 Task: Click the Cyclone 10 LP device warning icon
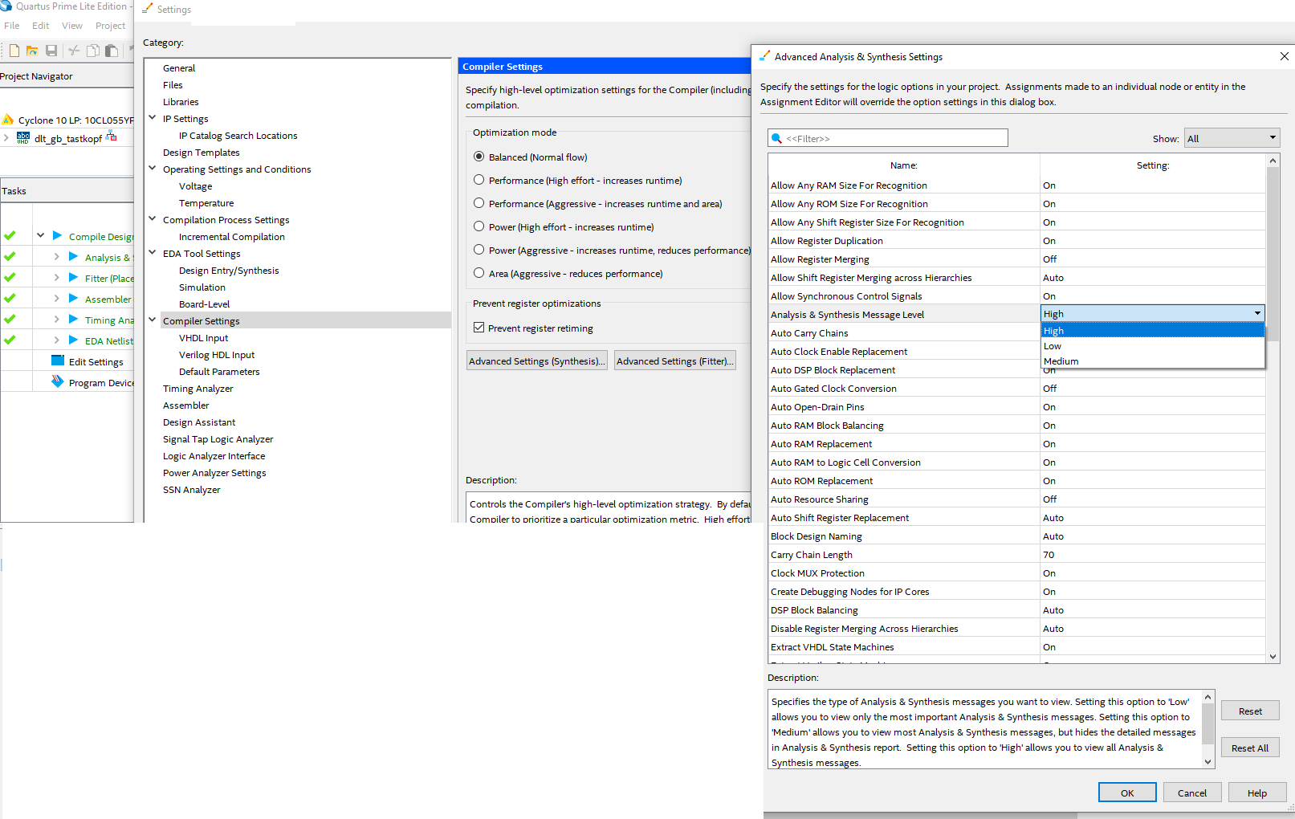(8, 120)
